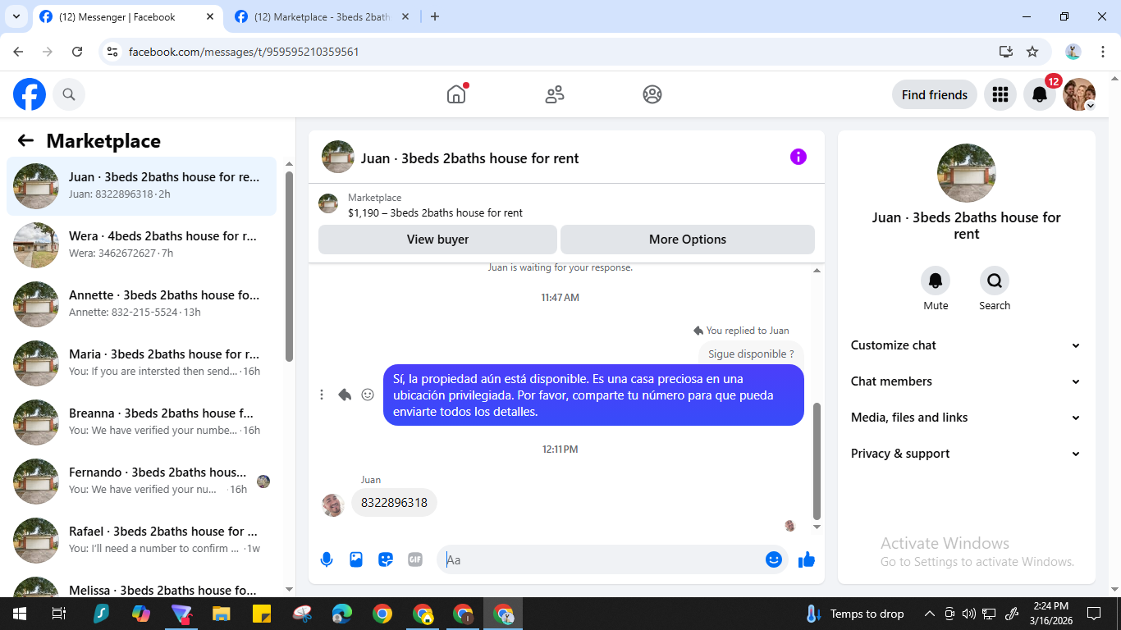React to the message with smiley icon
The width and height of the screenshot is (1121, 630).
368,395
